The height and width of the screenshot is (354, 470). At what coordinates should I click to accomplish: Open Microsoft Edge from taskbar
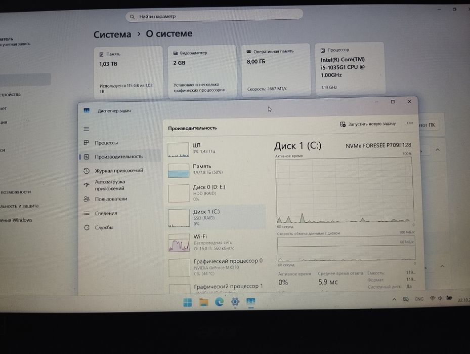tap(220, 302)
